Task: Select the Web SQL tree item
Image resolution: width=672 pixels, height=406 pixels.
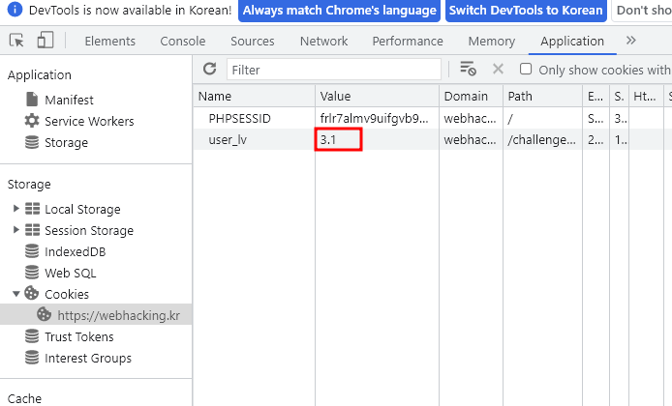Action: (x=71, y=273)
